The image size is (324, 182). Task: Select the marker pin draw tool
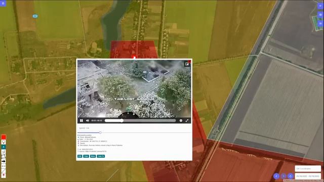(x=4, y=142)
